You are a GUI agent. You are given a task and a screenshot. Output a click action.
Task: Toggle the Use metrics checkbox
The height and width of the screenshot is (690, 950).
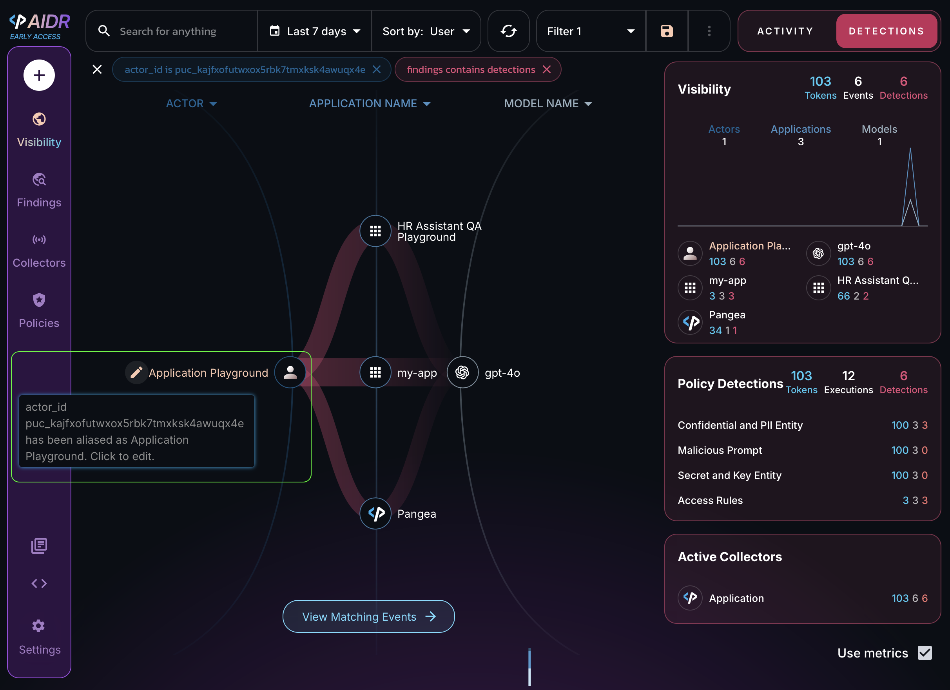[x=925, y=653]
